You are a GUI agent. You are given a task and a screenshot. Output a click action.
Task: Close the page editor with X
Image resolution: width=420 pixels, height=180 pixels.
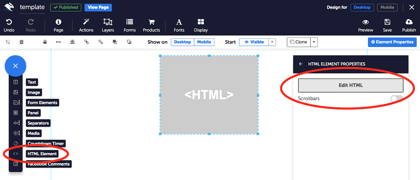[x=412, y=7]
